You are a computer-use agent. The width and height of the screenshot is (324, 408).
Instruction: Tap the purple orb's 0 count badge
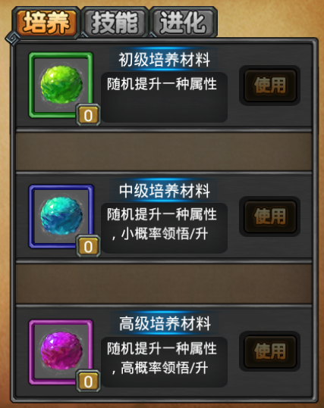click(x=88, y=382)
